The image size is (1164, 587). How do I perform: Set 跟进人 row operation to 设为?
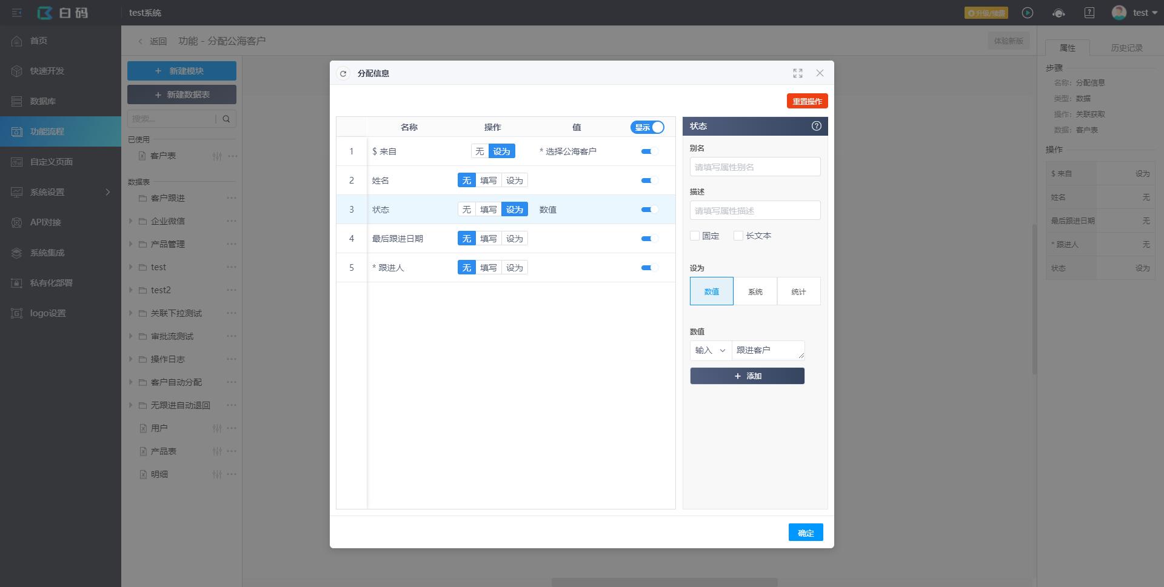click(515, 268)
